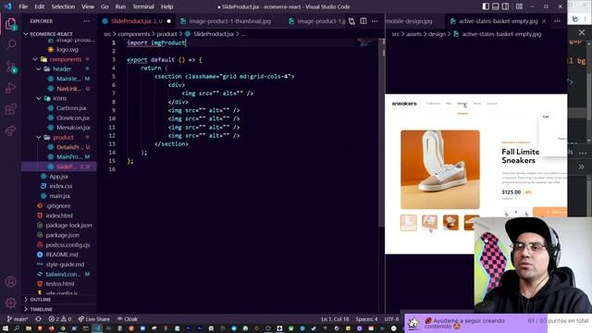592x333 pixels.
Task: Open the Help menu
Action: coord(166,6)
